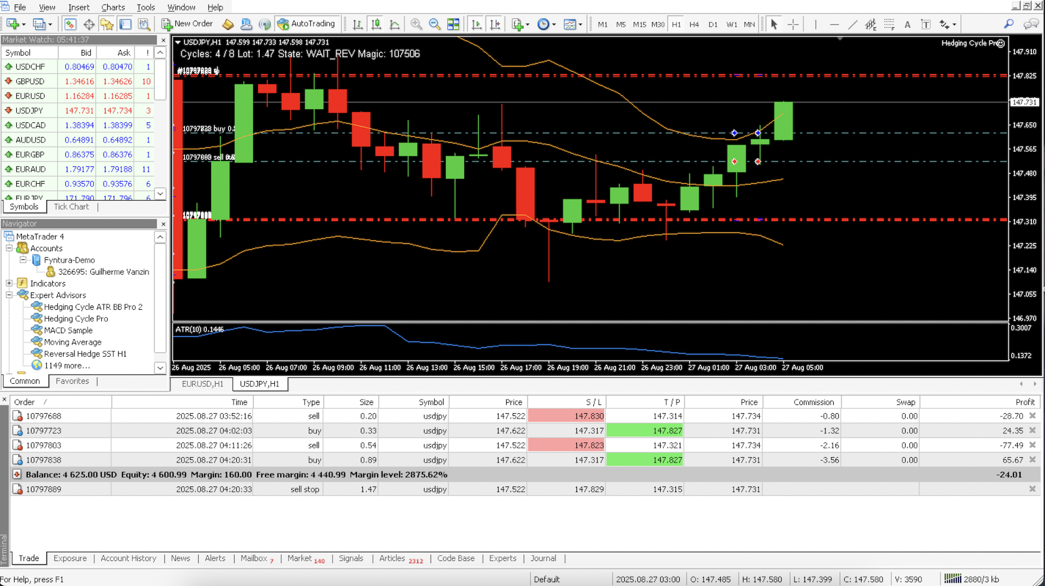1045x586 pixels.
Task: Select the USDJPY row in Market Watch
Action: point(78,110)
